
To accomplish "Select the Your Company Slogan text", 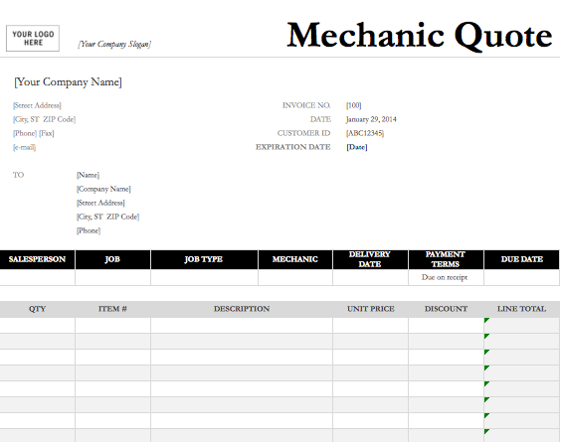I will (x=114, y=44).
